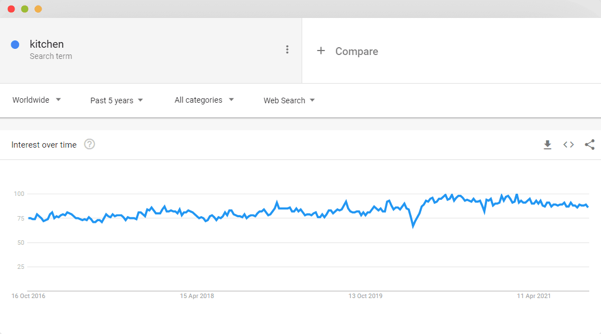Image resolution: width=601 pixels, height=334 pixels.
Task: Click the green window button
Action: [x=25, y=9]
